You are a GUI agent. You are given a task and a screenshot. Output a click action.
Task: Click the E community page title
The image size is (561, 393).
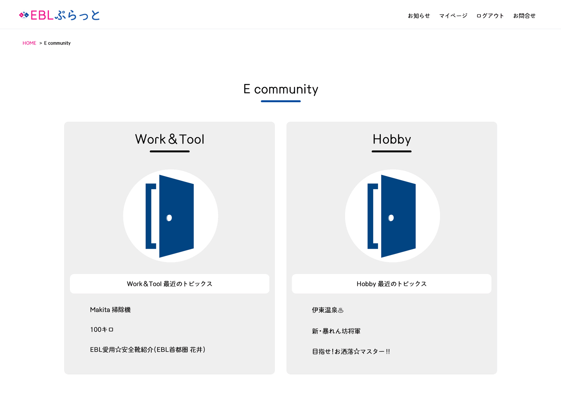281,89
